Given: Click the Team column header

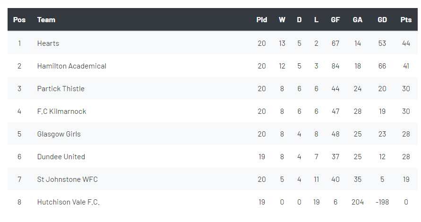Looking at the screenshot, I should click(x=46, y=20).
